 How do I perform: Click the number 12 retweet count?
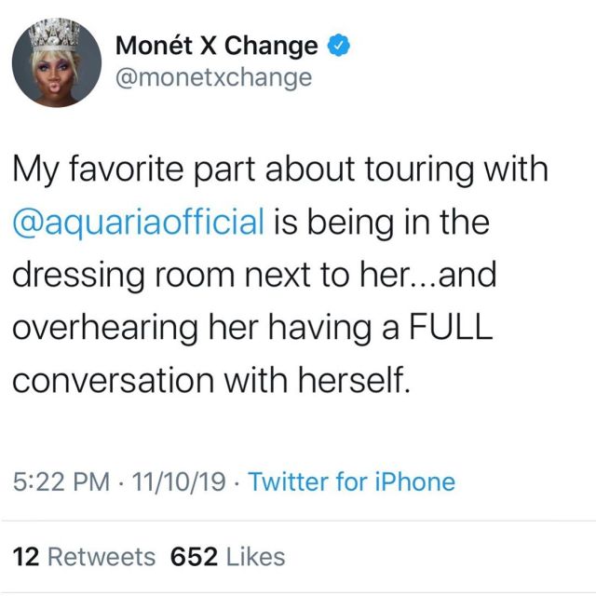pos(26,557)
